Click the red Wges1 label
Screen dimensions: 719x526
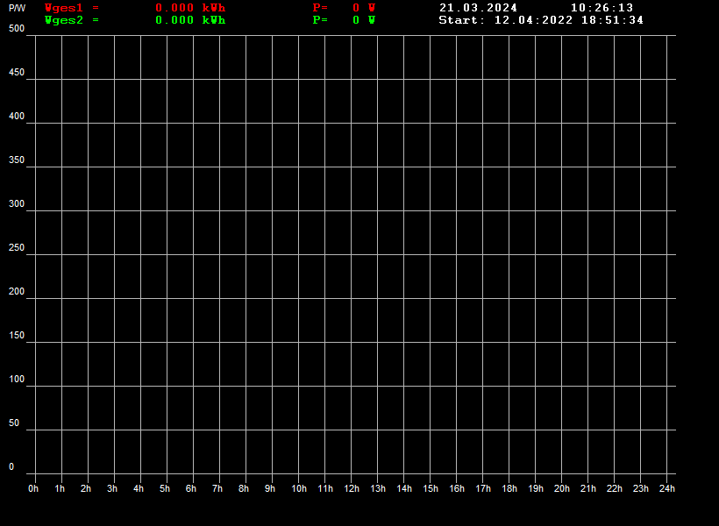coord(64,8)
